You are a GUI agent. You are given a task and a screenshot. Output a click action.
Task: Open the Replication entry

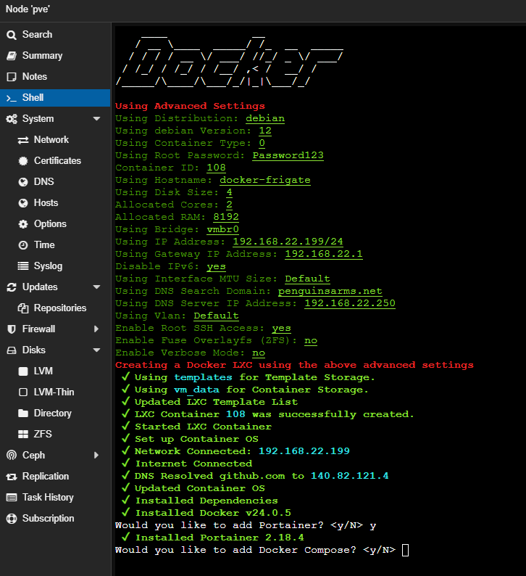click(55, 477)
